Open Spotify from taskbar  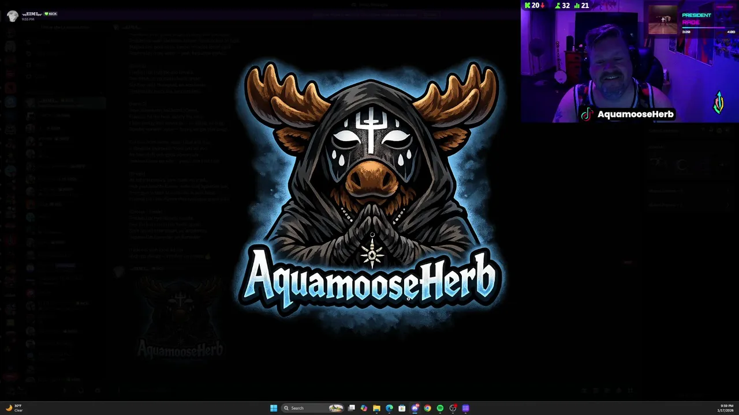(x=440, y=408)
